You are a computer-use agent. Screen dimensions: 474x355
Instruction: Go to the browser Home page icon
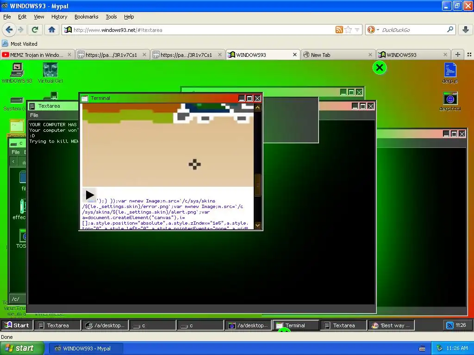click(52, 30)
